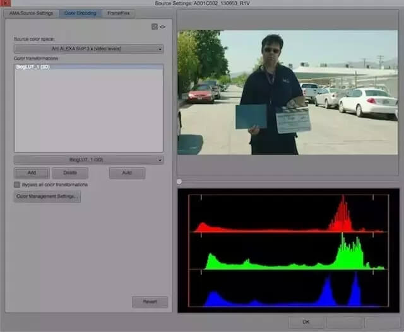The image size is (404, 332).
Task: Switch to the AMA Source Settings tab
Action: coord(31,13)
